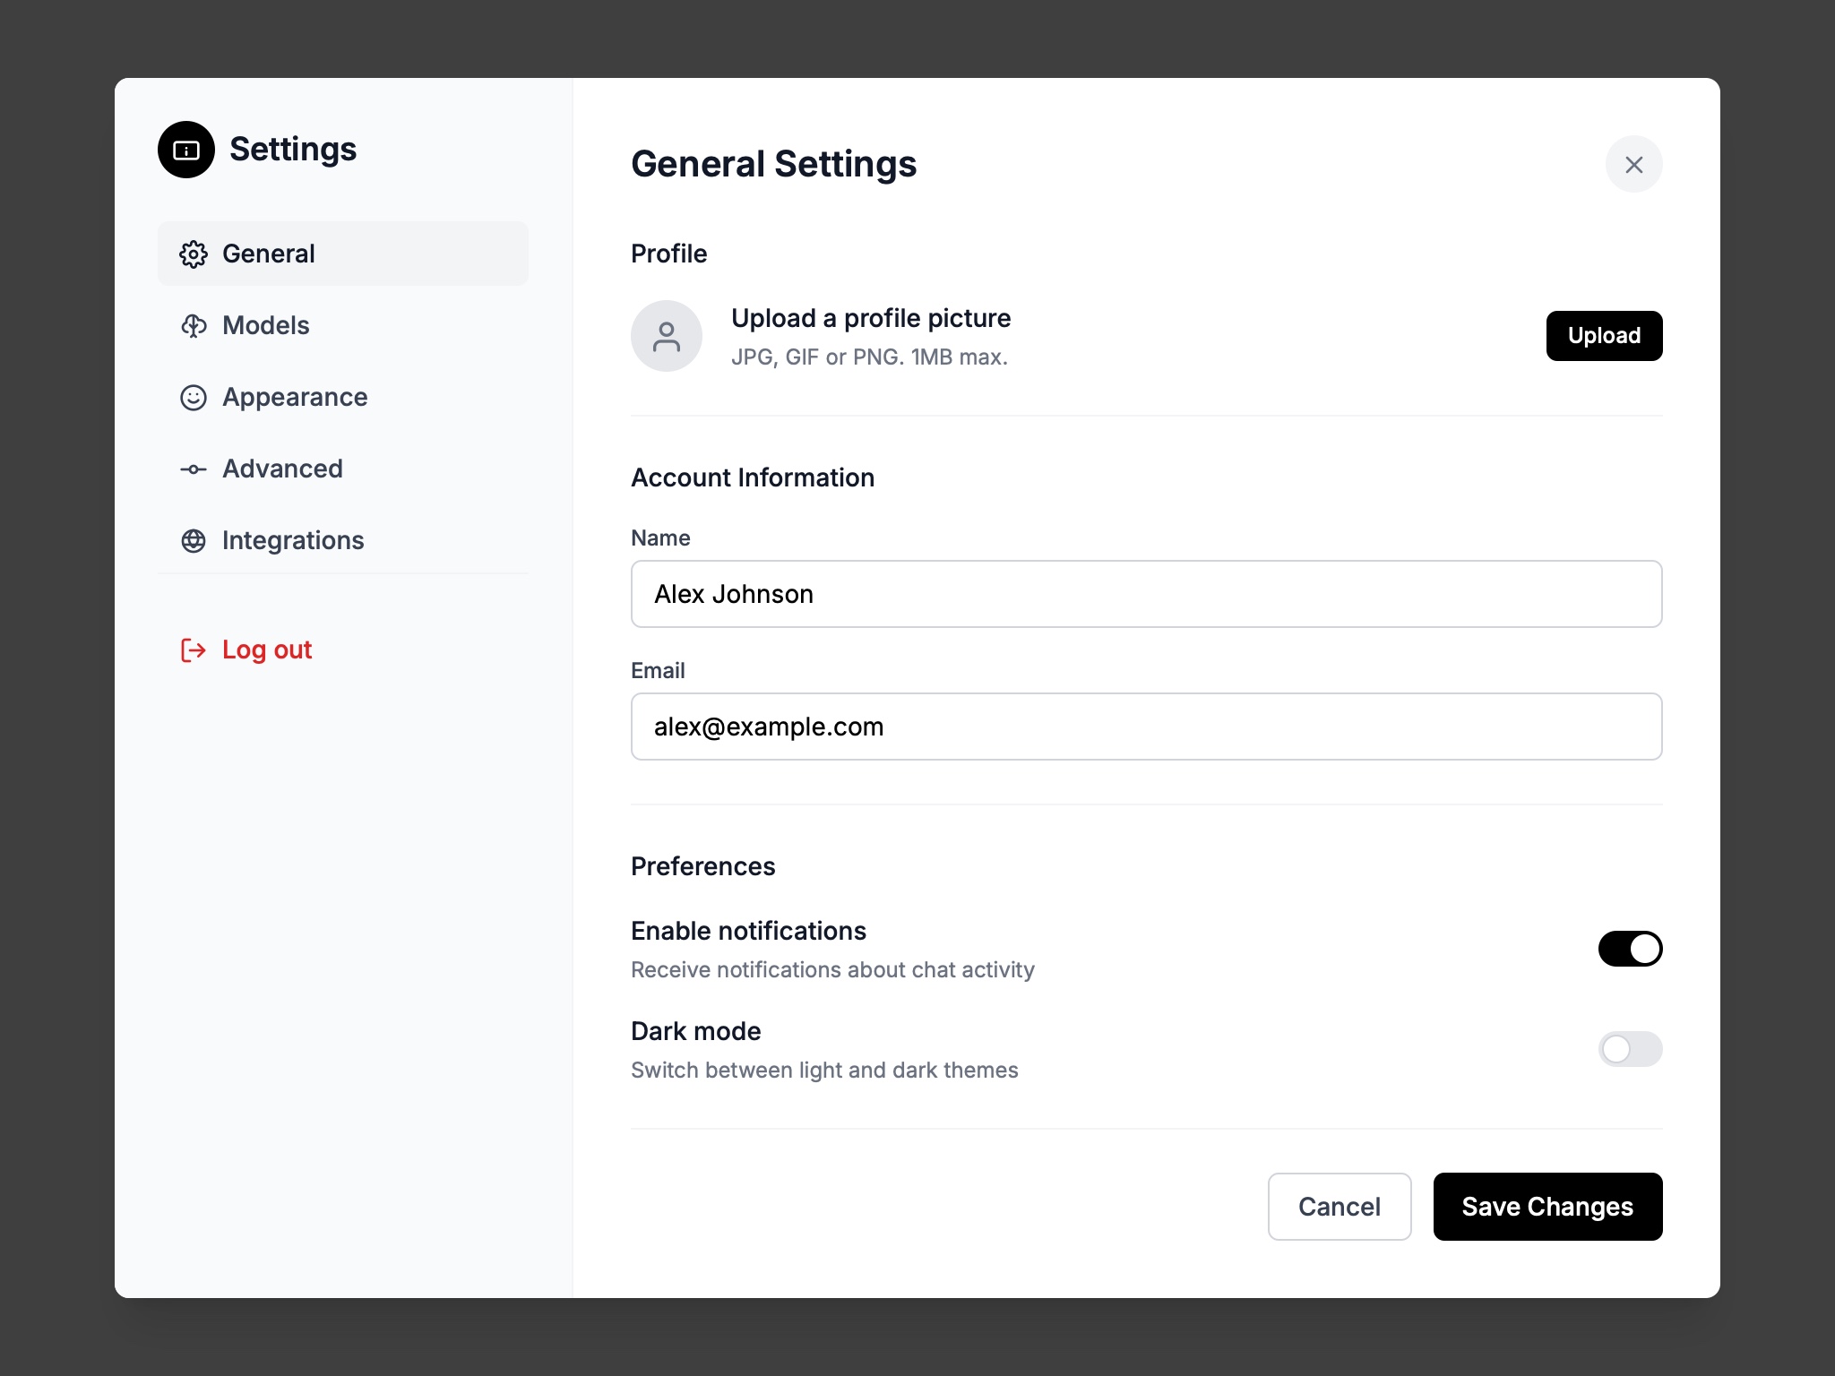
Task: Click the gear icon next to General
Action: [194, 254]
